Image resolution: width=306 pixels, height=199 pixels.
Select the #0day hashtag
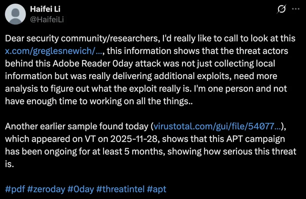[x=80, y=189]
